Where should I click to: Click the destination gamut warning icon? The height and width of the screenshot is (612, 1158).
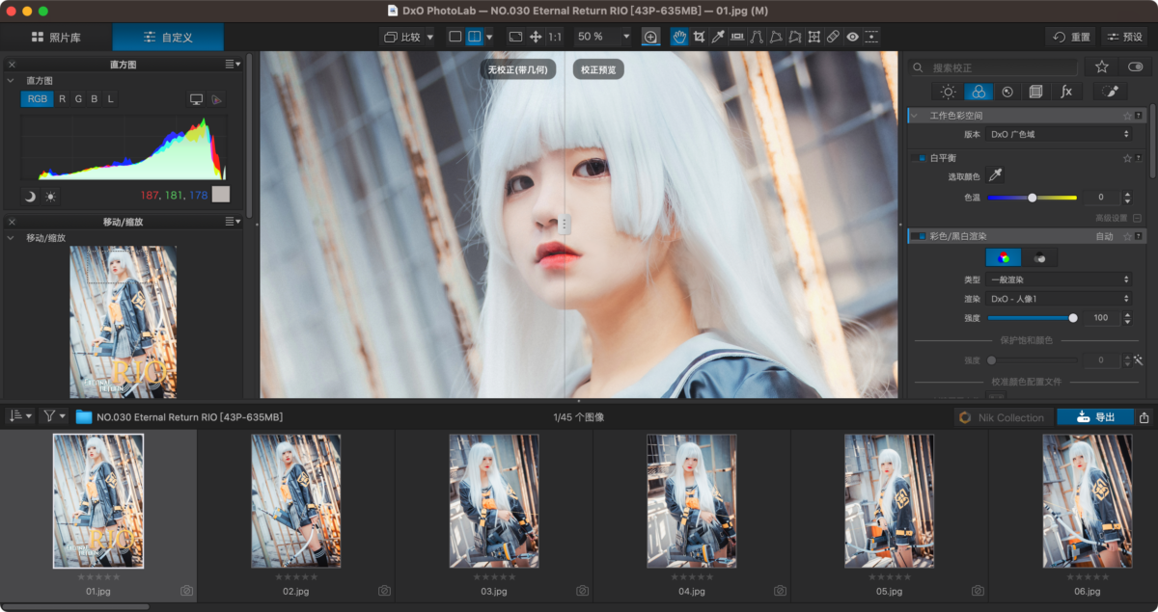pos(217,99)
